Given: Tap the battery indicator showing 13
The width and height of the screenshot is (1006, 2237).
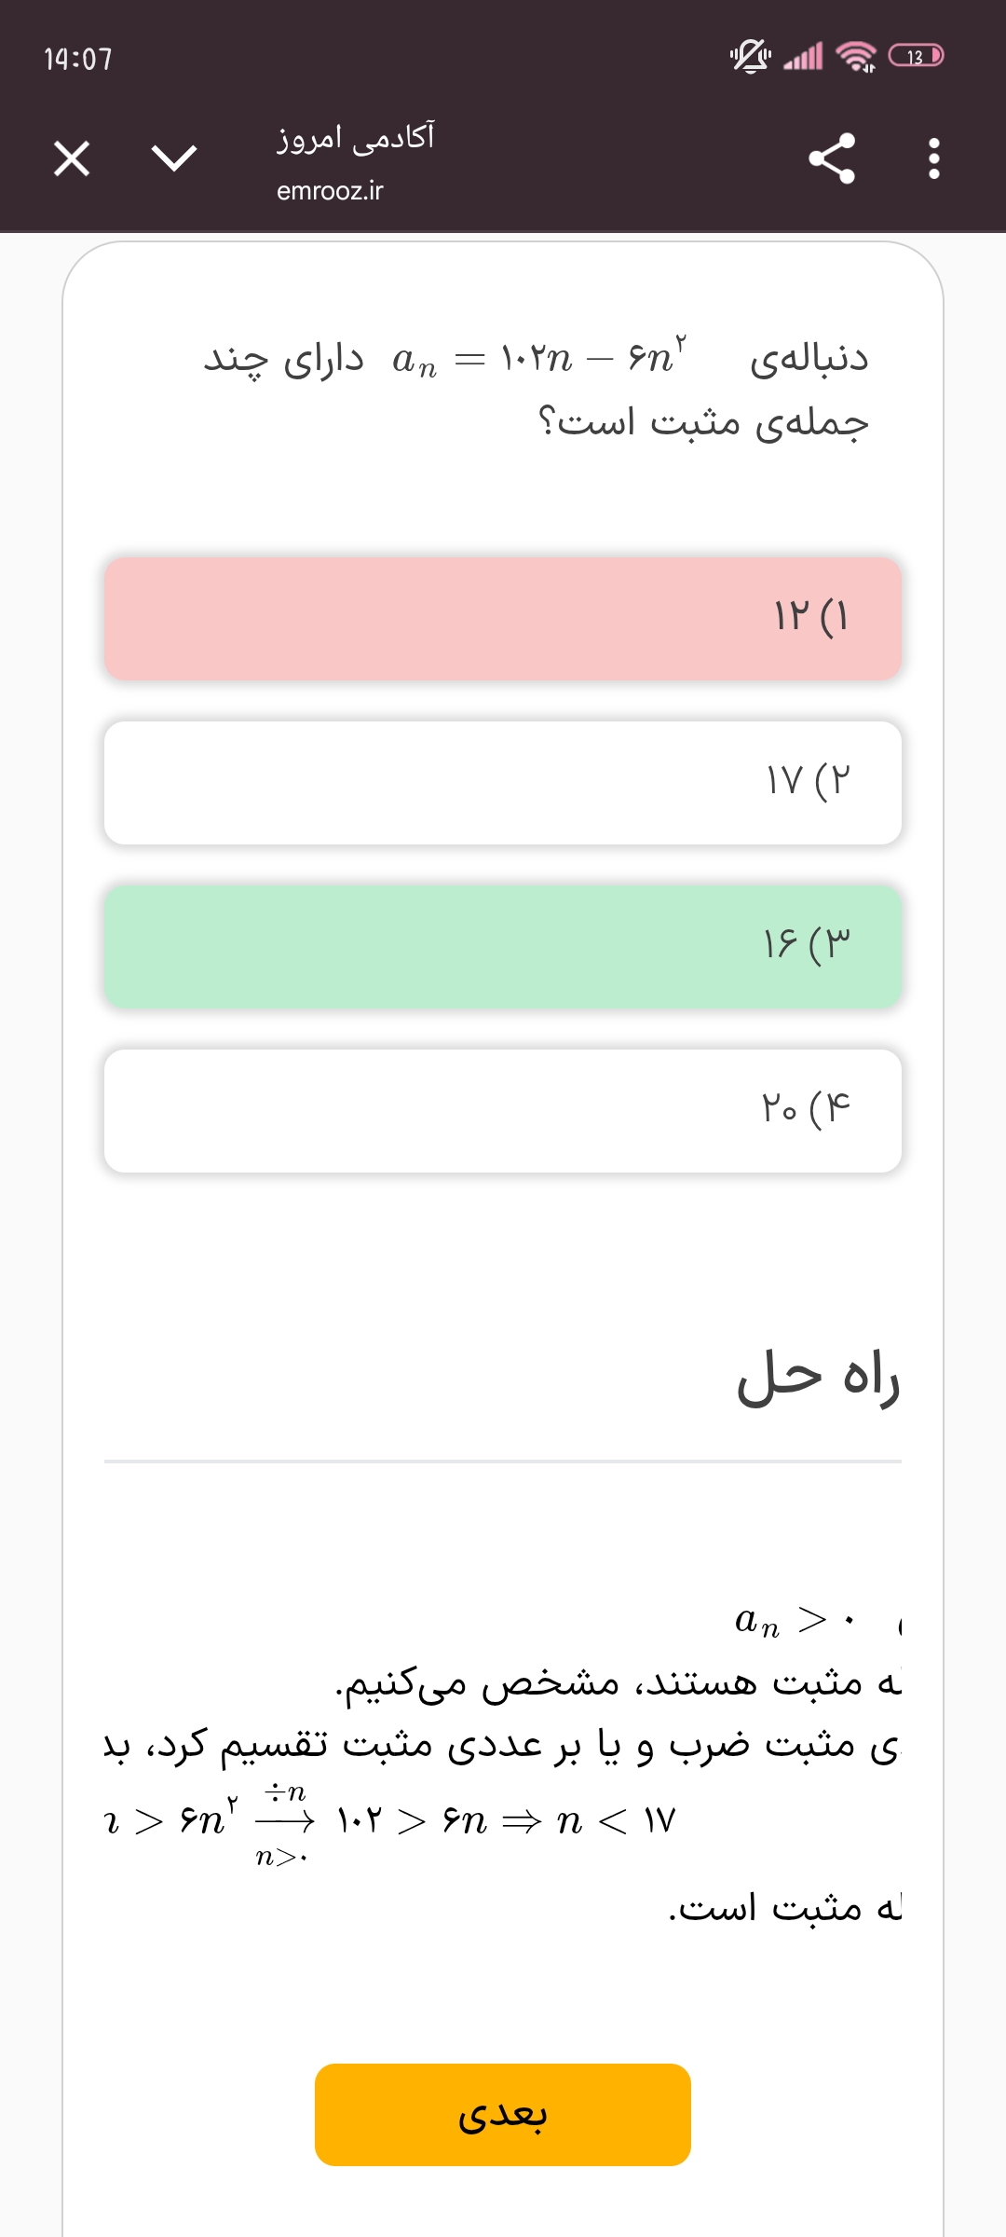Looking at the screenshot, I should pos(917,57).
